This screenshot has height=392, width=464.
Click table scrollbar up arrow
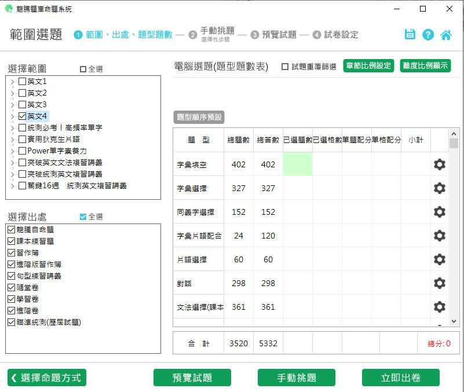(x=454, y=134)
